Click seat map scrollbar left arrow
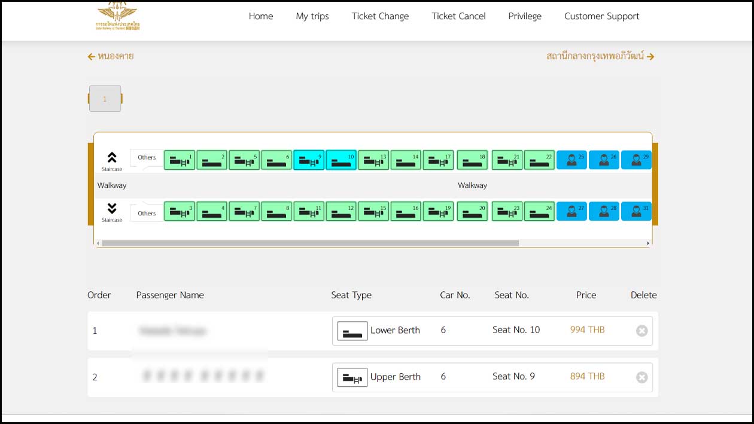This screenshot has height=424, width=754. [x=98, y=243]
